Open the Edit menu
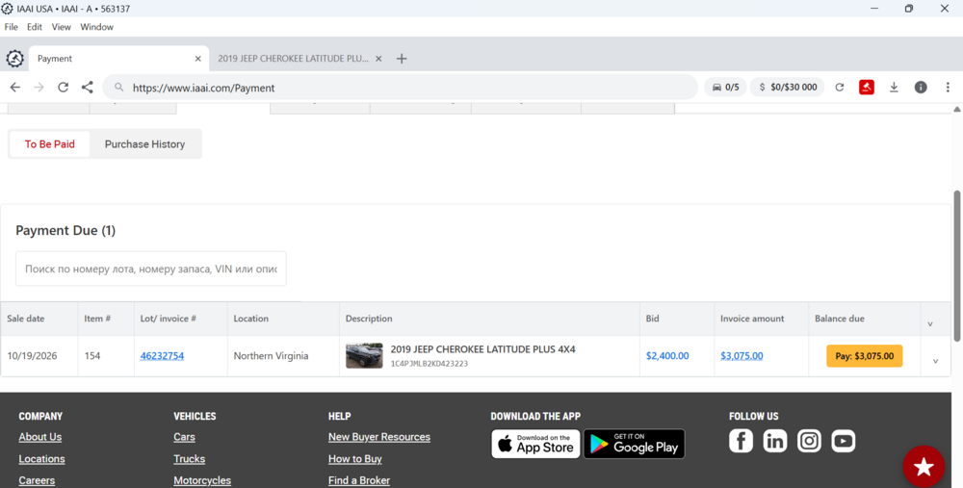 click(x=35, y=27)
